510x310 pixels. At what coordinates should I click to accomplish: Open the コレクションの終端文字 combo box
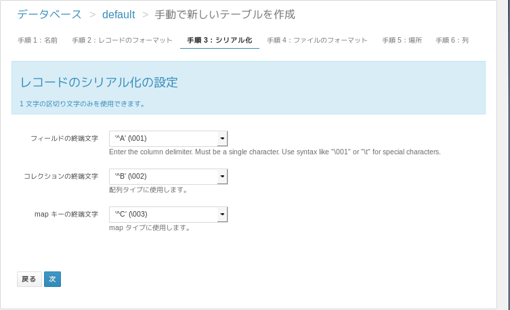point(168,177)
